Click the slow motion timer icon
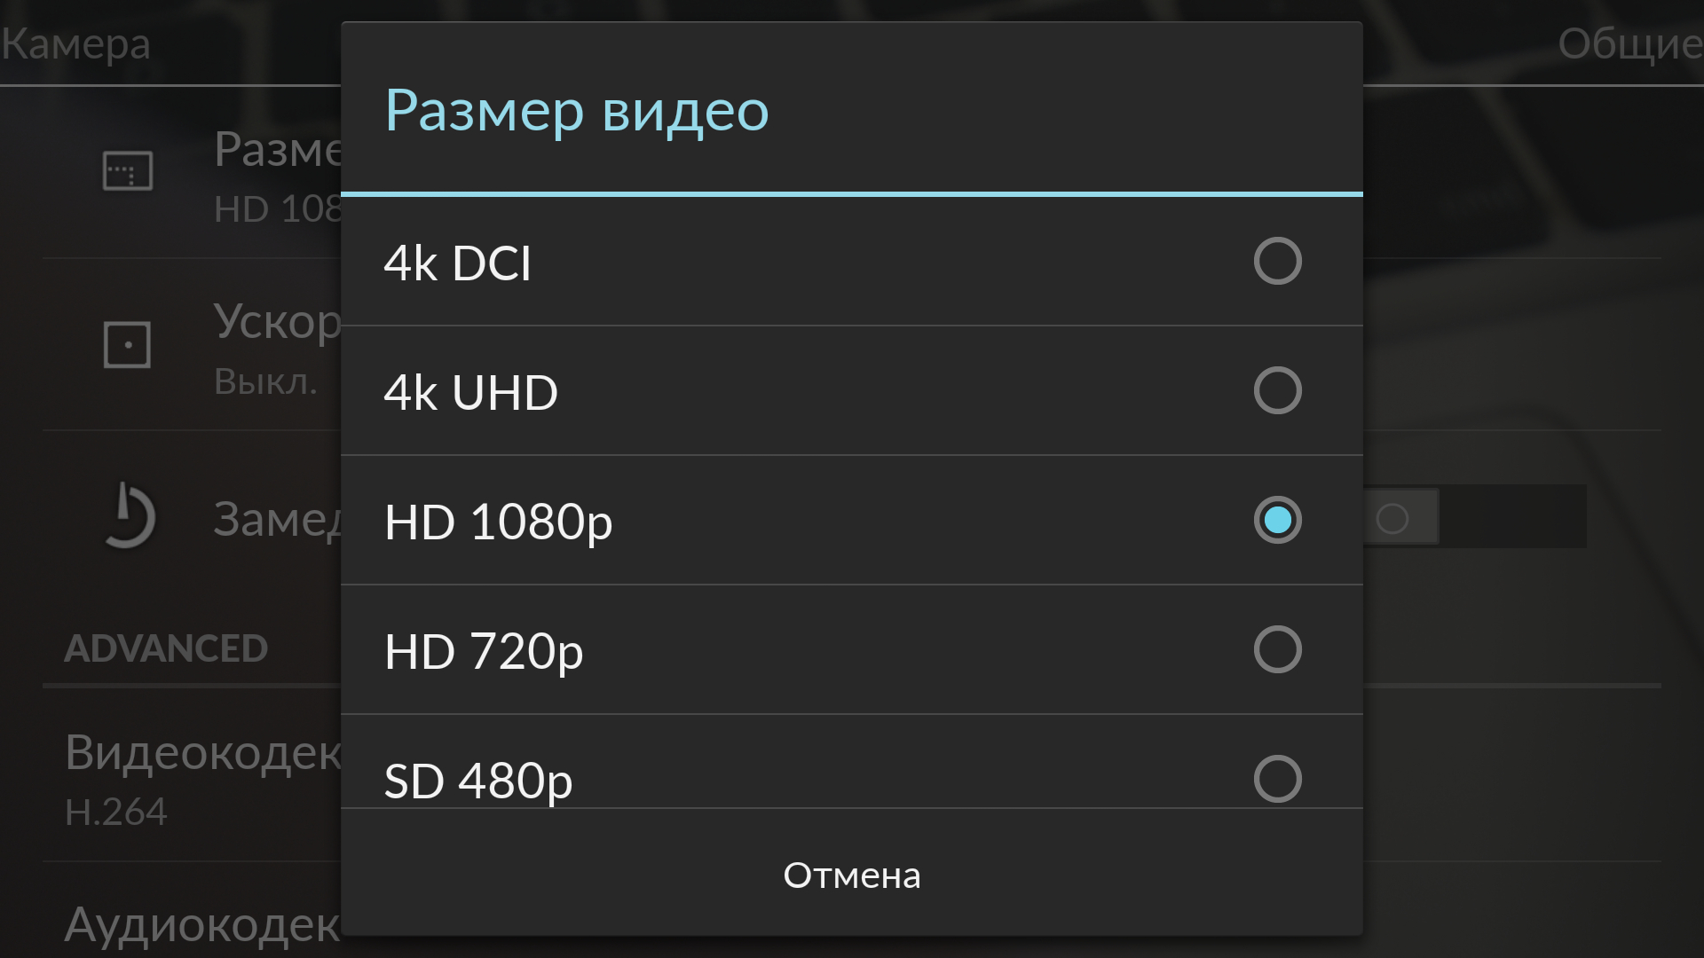The image size is (1704, 958). coord(128,516)
